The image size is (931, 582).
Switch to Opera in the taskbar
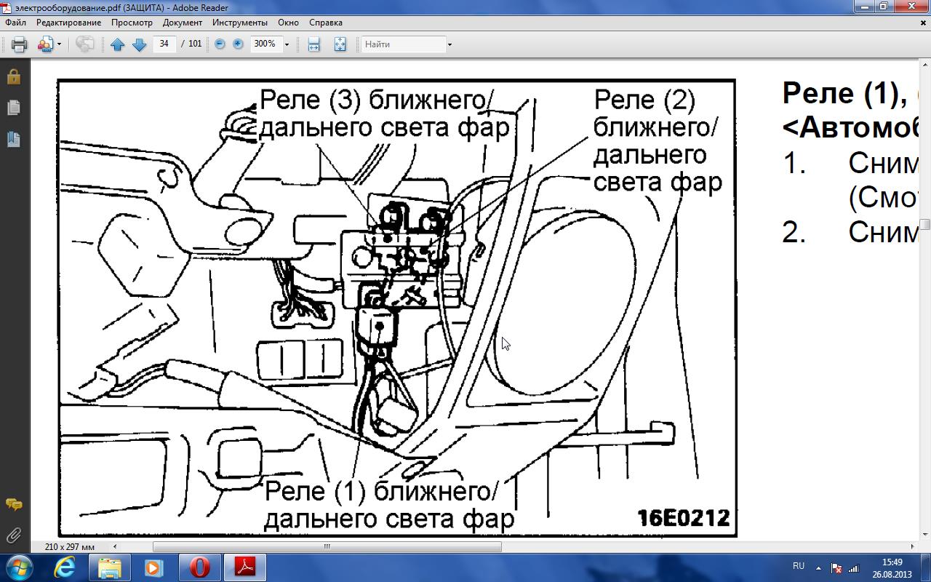pyautogui.click(x=199, y=567)
